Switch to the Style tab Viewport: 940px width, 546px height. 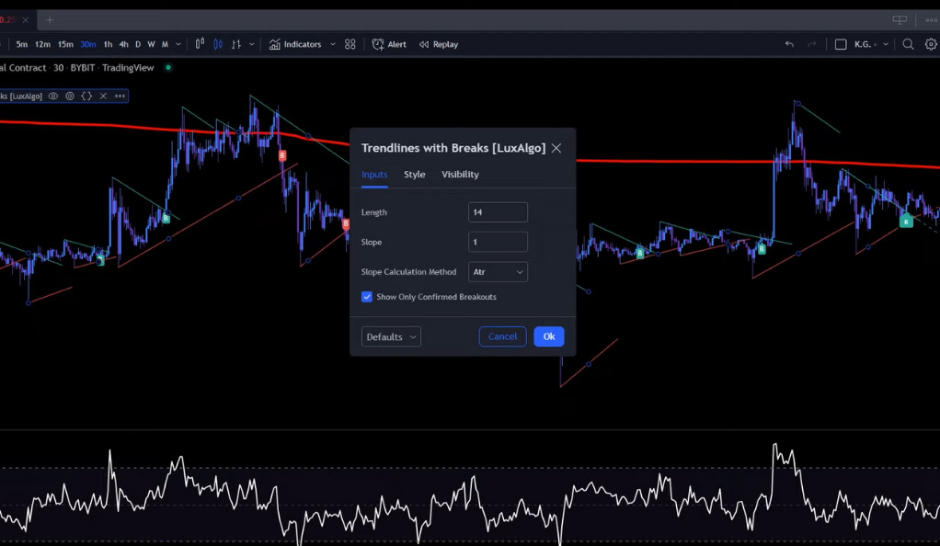point(414,174)
